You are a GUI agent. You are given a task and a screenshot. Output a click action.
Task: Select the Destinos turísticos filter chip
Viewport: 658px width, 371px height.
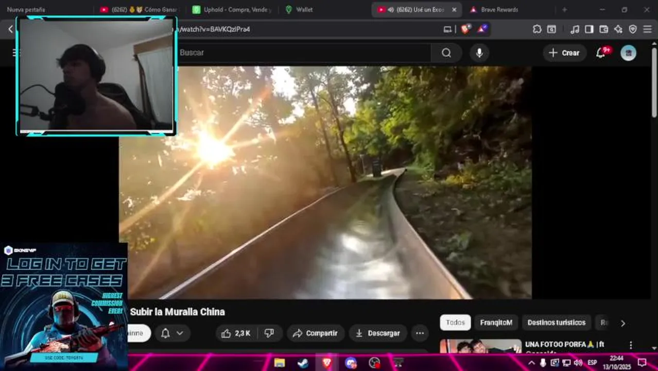point(557,323)
